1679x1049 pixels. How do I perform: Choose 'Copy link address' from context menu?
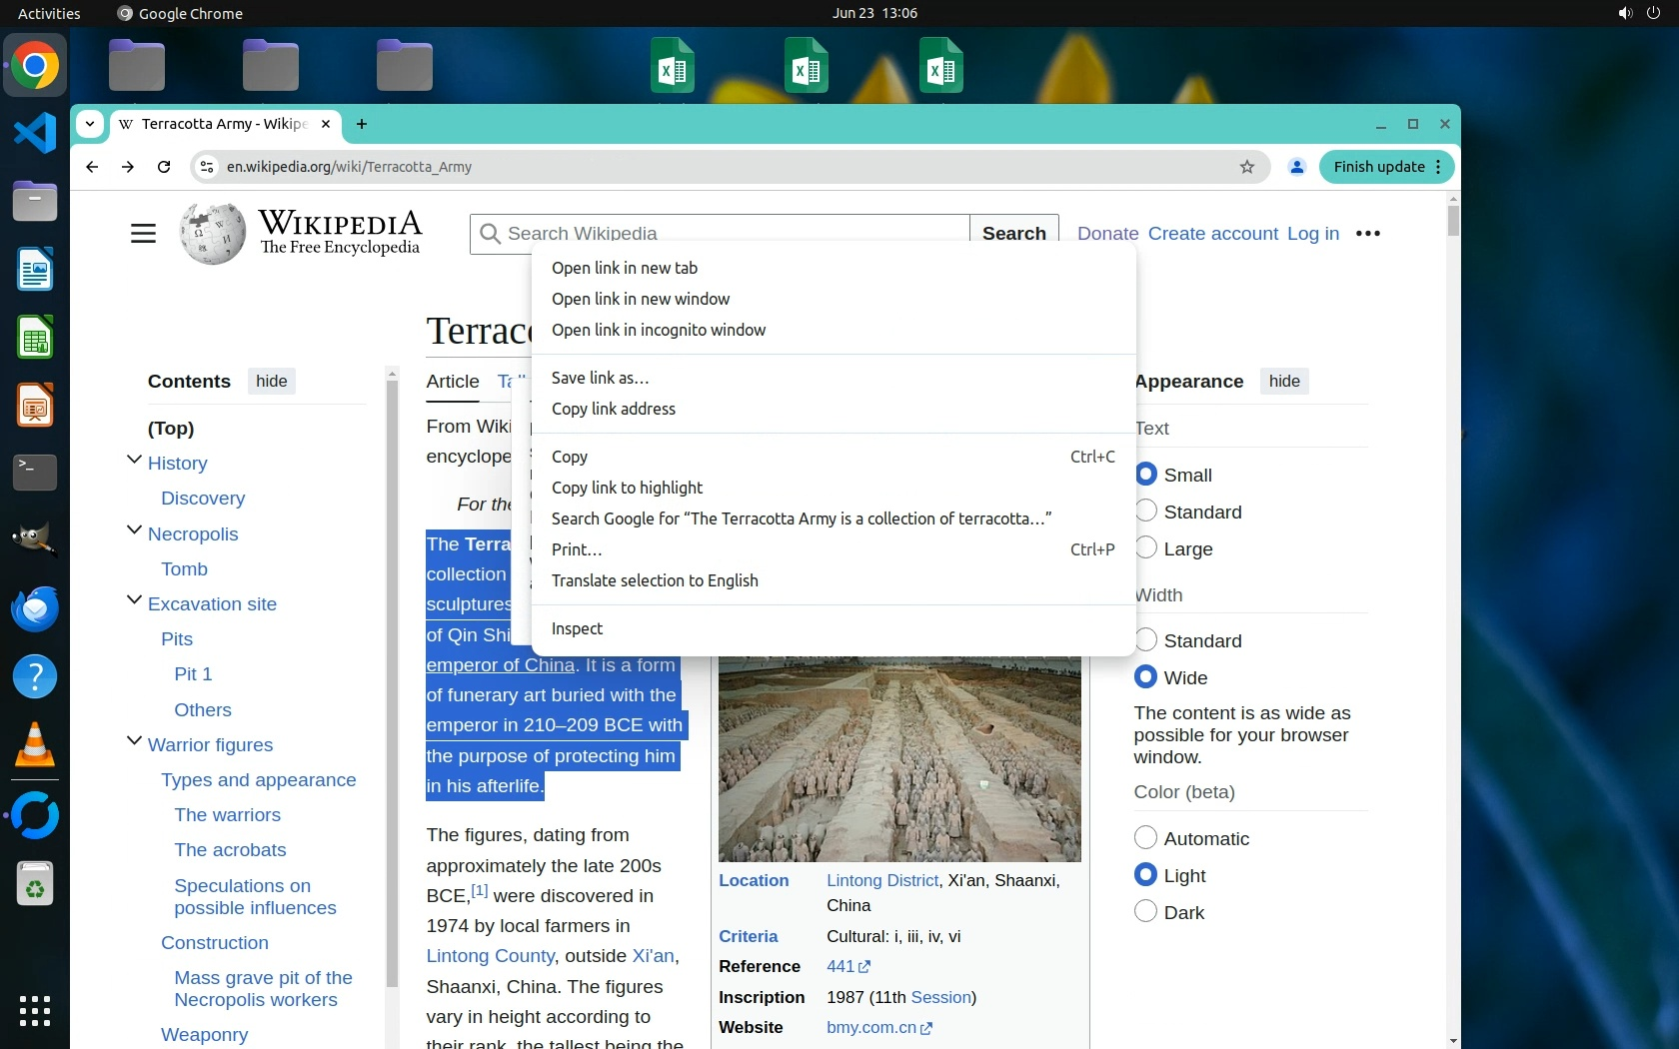coord(613,409)
